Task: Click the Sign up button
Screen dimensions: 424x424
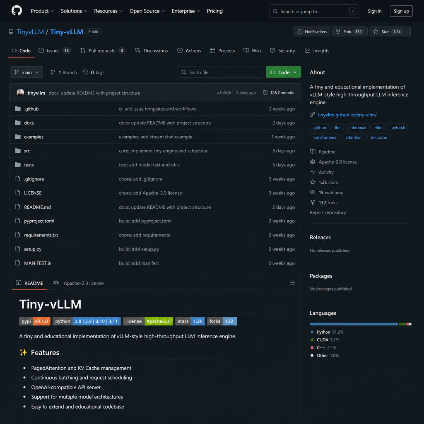Action: point(401,11)
